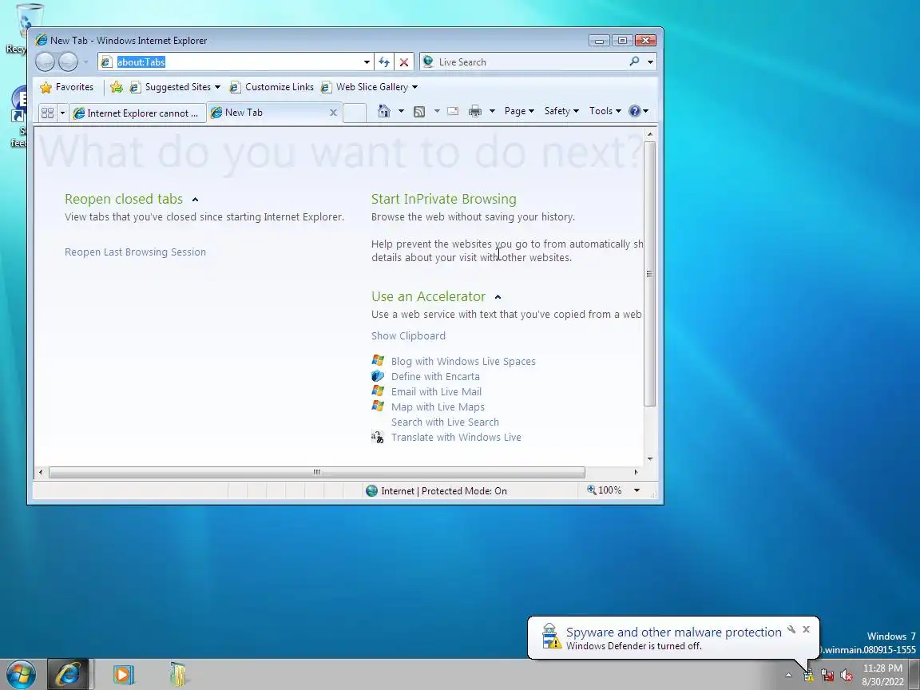The width and height of the screenshot is (920, 690).
Task: Click the Action Center flag tray icon
Action: point(808,676)
